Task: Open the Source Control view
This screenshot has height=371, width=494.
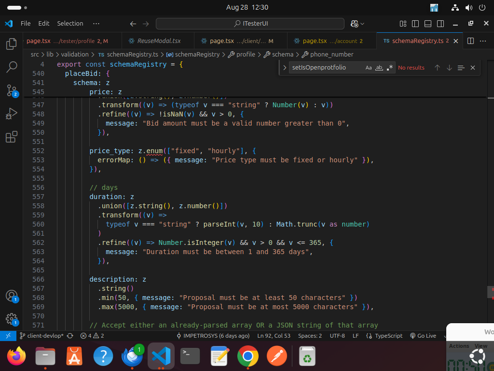Action: (12, 90)
